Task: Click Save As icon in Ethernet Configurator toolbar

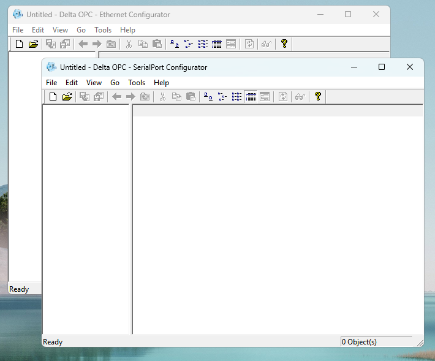Action: pos(65,44)
